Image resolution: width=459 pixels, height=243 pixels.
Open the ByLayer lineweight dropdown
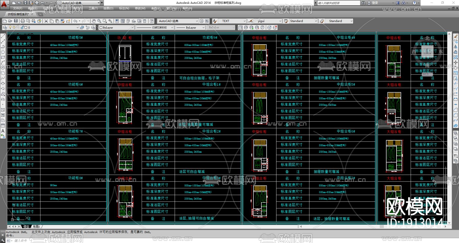(x=203, y=28)
